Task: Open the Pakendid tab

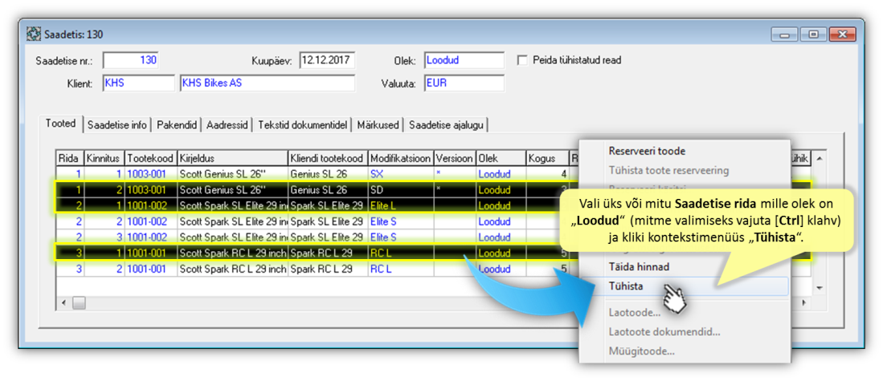Action: pos(177,125)
